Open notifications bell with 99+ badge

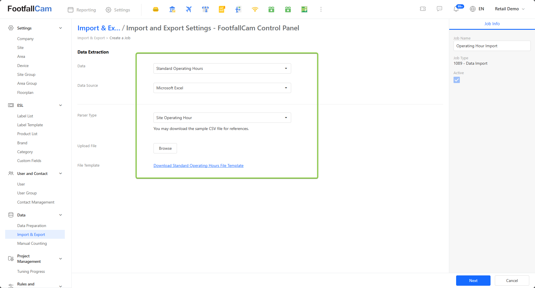[456, 9]
